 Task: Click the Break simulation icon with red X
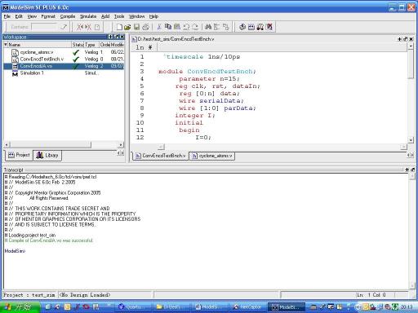[269, 27]
